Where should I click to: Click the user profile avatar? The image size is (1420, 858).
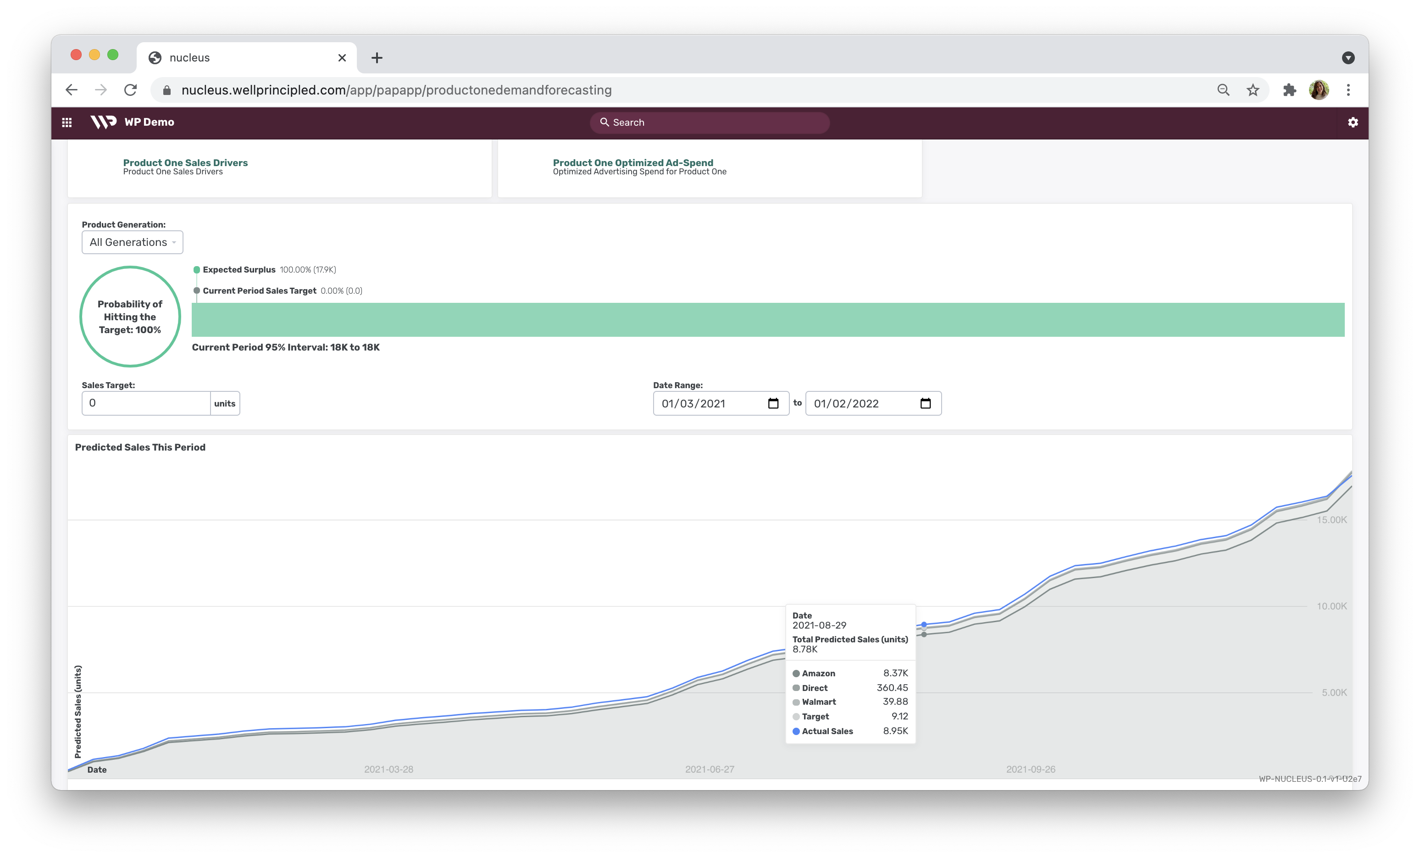(x=1319, y=90)
